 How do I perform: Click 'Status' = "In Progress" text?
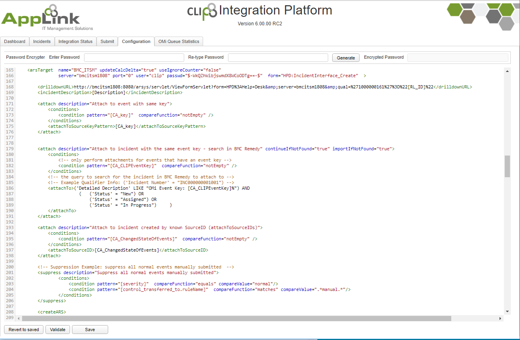123,205
